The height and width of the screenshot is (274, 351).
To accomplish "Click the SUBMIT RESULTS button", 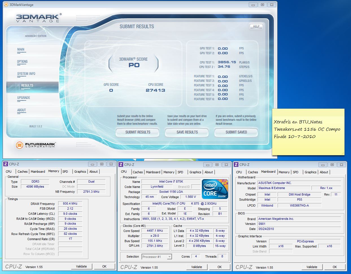I will [x=138, y=132].
